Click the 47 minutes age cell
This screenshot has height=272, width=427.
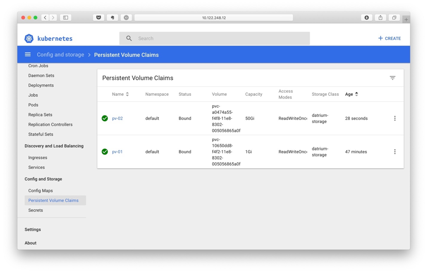point(356,152)
